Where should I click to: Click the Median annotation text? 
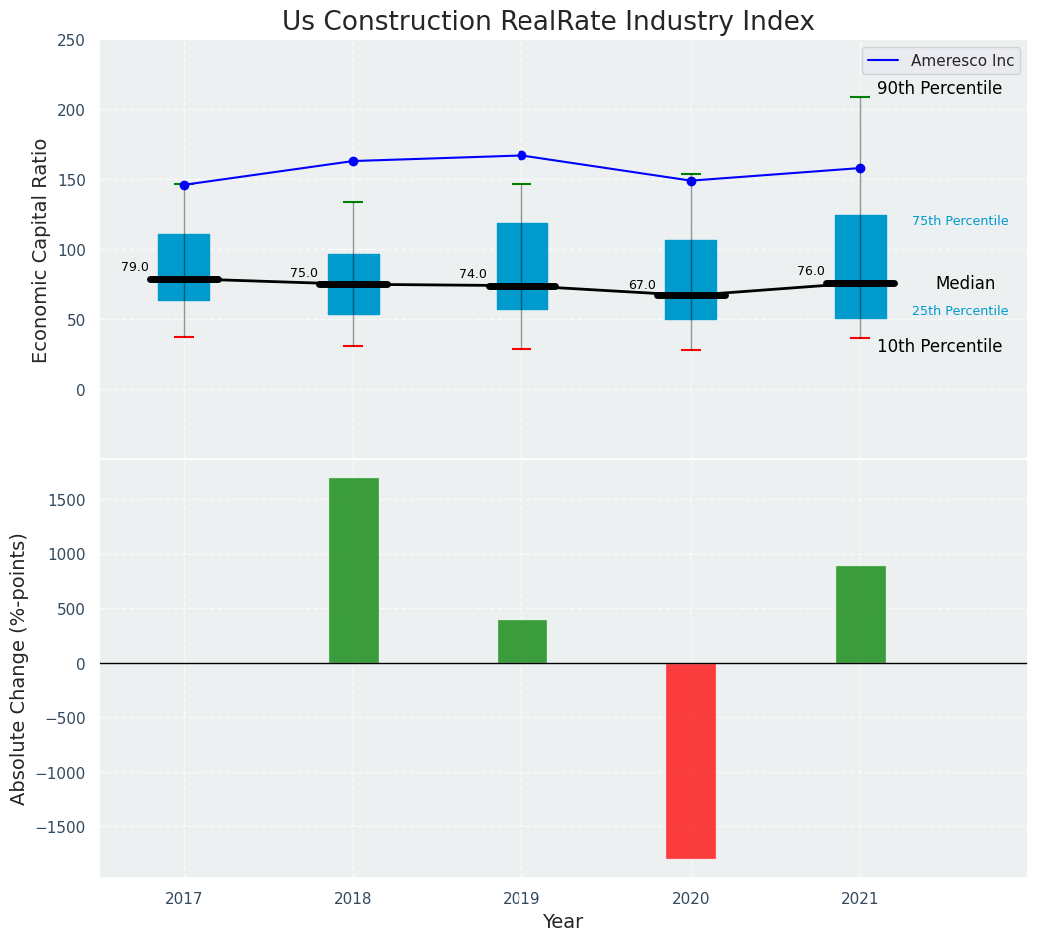coord(965,284)
